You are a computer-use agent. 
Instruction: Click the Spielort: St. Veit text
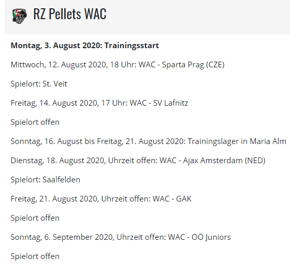point(39,84)
